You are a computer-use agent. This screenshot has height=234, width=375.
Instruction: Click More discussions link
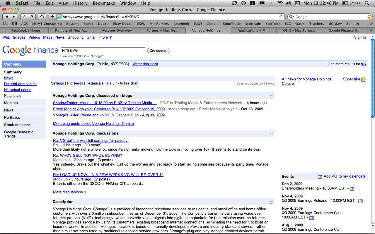(69, 192)
